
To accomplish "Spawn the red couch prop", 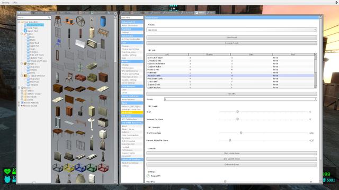I will point(81,78).
